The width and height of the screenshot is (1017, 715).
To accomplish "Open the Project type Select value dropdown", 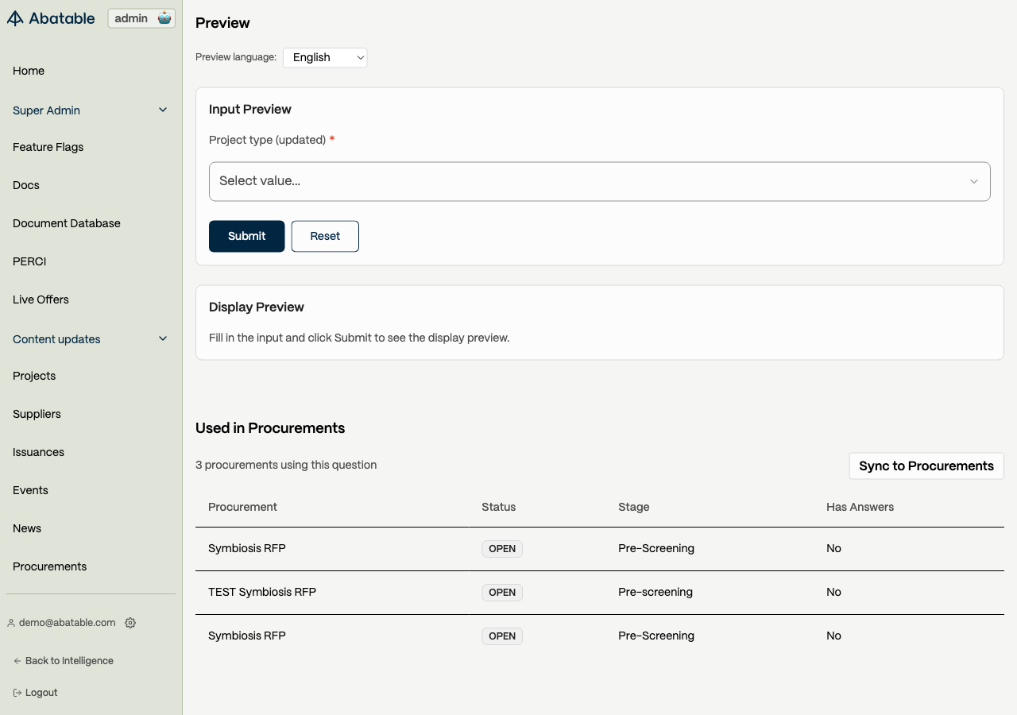I will (x=599, y=181).
